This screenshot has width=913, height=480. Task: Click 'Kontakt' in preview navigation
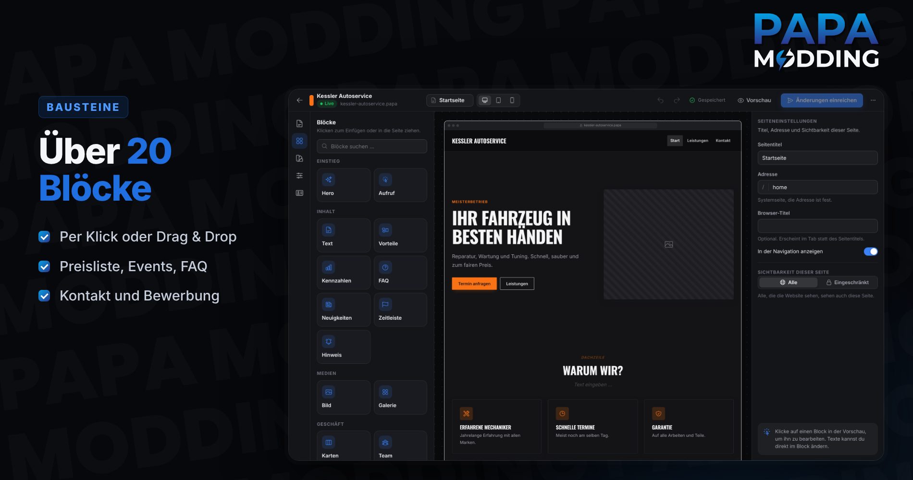pos(723,141)
